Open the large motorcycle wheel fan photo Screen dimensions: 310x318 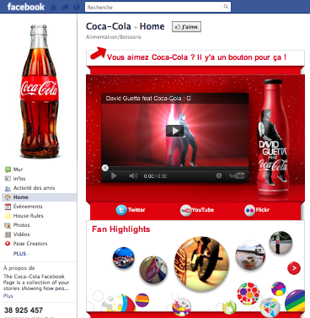click(x=201, y=263)
